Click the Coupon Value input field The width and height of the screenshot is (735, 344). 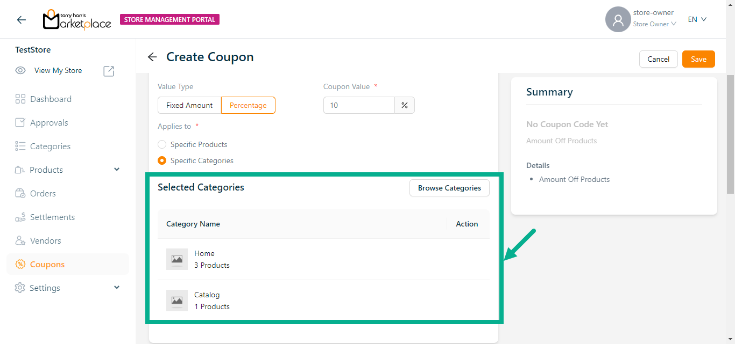(359, 105)
